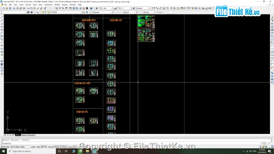Open the ByLayer color dropdown
Screen dimensions: 274x154
pos(102,12)
